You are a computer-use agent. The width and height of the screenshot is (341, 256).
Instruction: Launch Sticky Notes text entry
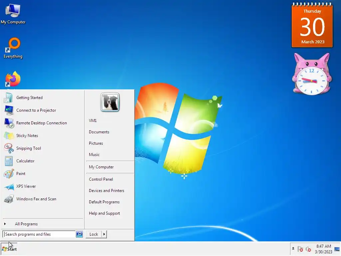(27, 136)
